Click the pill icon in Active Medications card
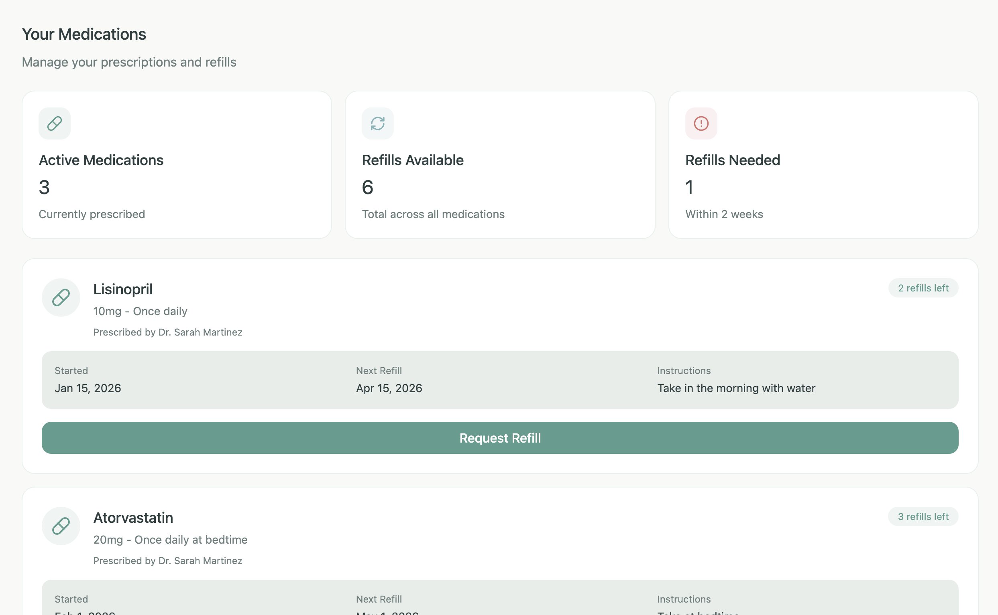The width and height of the screenshot is (998, 615). tap(55, 123)
